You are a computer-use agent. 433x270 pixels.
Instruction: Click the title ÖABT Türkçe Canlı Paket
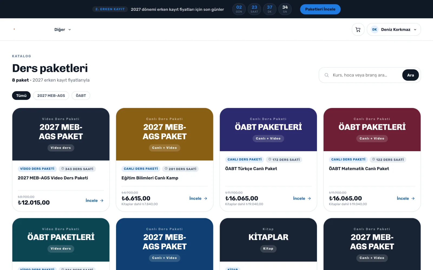[251, 169]
